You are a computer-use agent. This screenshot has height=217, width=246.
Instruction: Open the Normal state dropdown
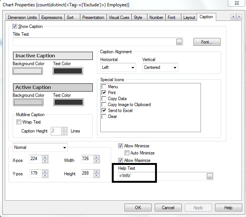tap(40, 147)
